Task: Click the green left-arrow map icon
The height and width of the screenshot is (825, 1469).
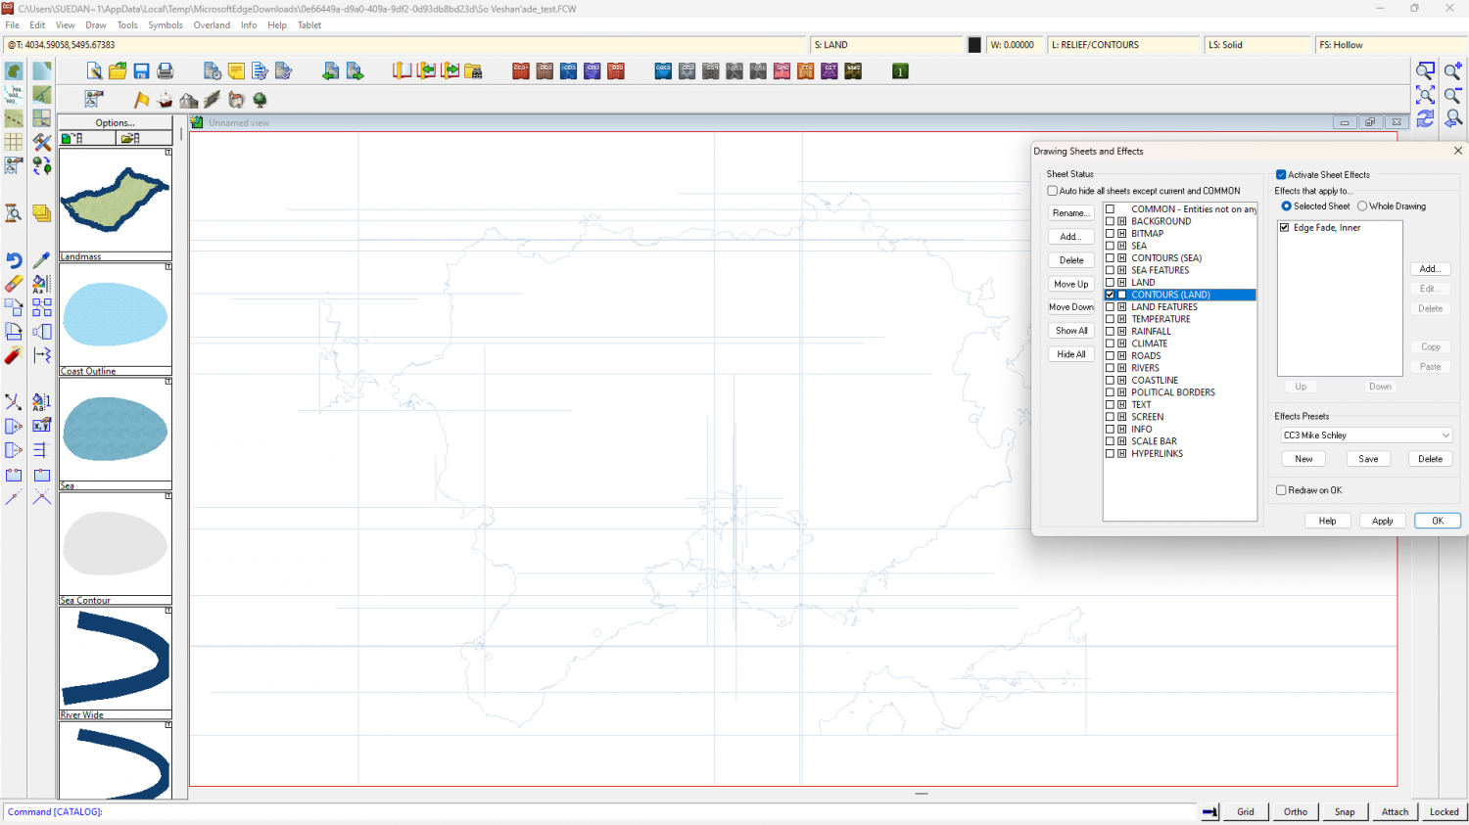Action: tap(331, 70)
